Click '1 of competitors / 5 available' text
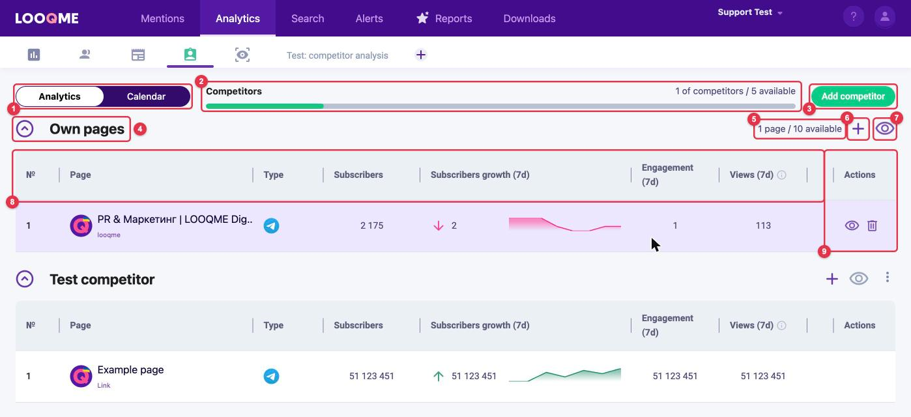This screenshot has width=911, height=417. click(735, 91)
